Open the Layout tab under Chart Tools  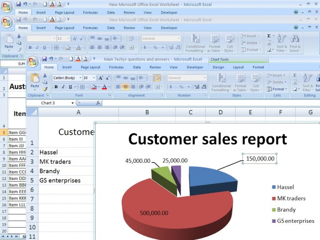coord(238,67)
